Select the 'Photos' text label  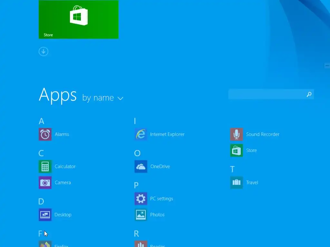coord(157,215)
